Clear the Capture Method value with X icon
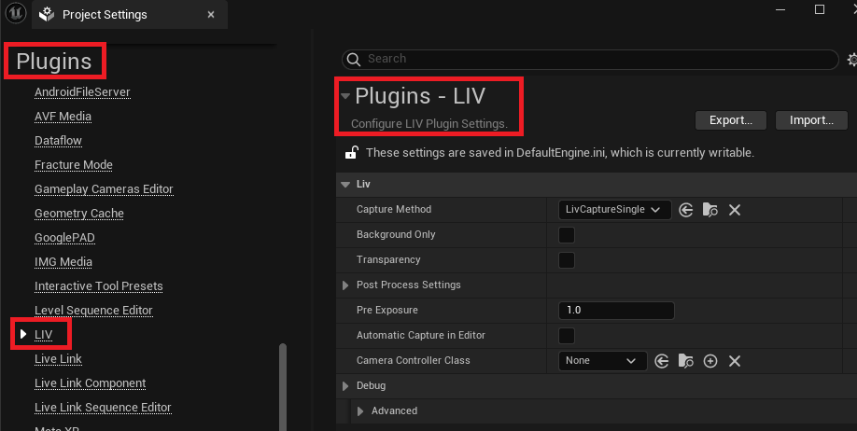 click(x=735, y=210)
